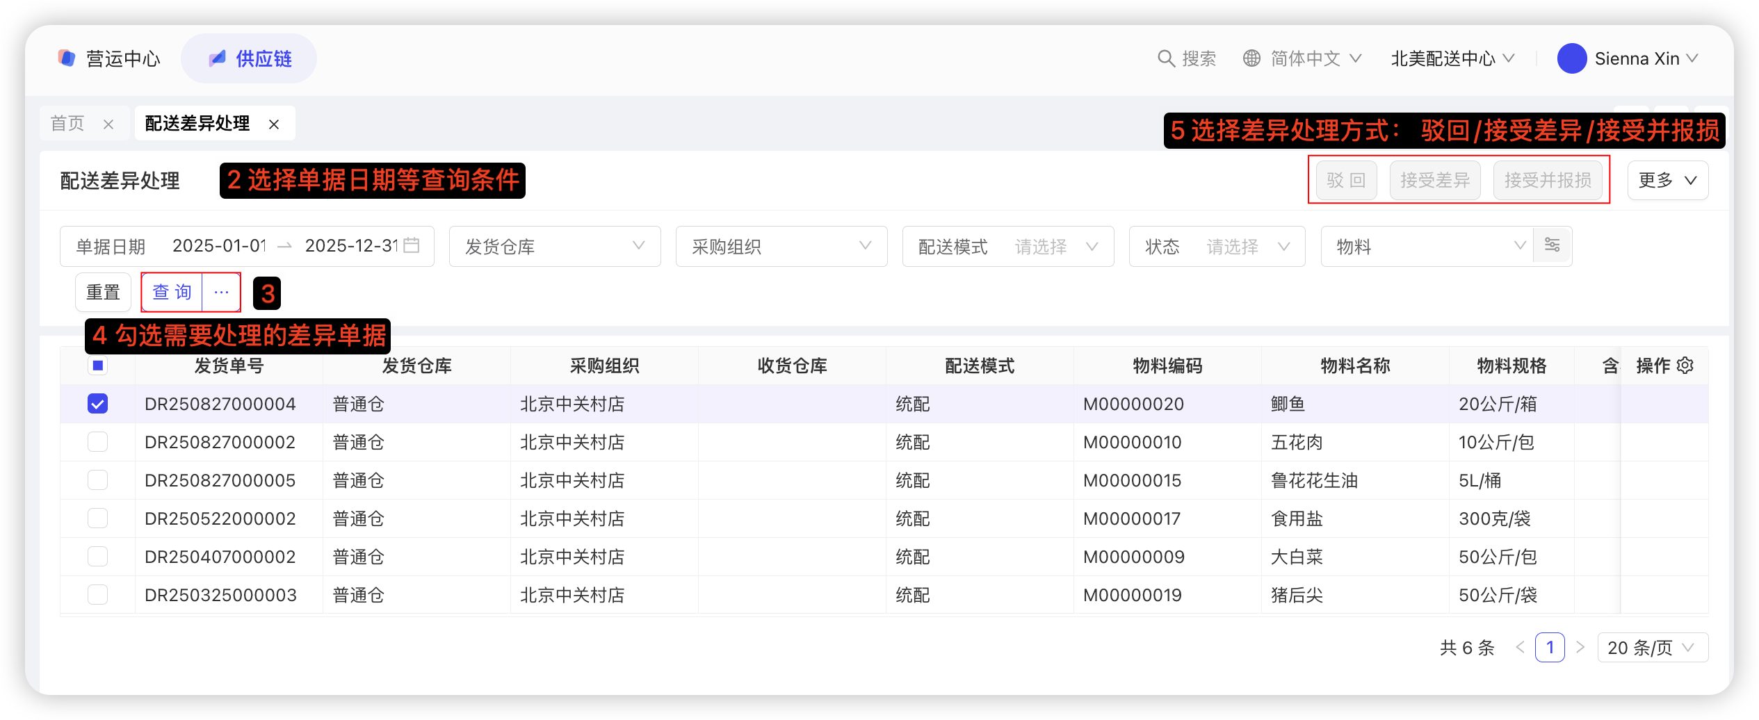Image resolution: width=1759 pixels, height=720 pixels.
Task: Click the 重置 button
Action: coord(103,292)
